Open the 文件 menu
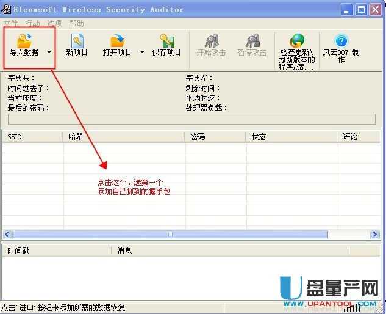The width and height of the screenshot is (386, 314). (x=11, y=23)
